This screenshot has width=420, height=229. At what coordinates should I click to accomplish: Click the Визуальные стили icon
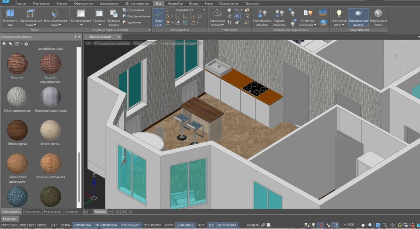(377, 15)
